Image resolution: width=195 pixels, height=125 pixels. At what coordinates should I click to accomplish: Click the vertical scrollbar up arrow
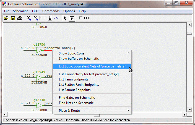[189, 25]
